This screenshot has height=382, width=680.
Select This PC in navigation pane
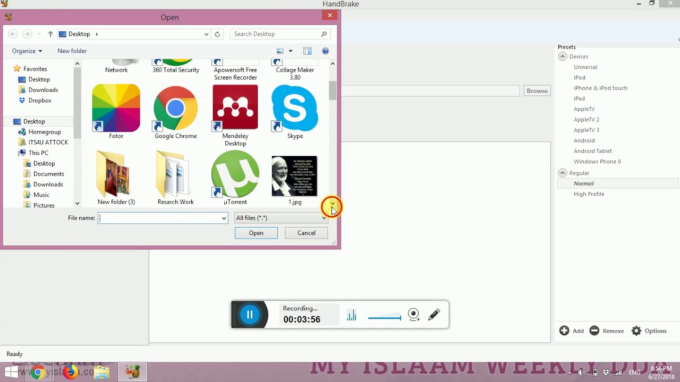(x=38, y=153)
